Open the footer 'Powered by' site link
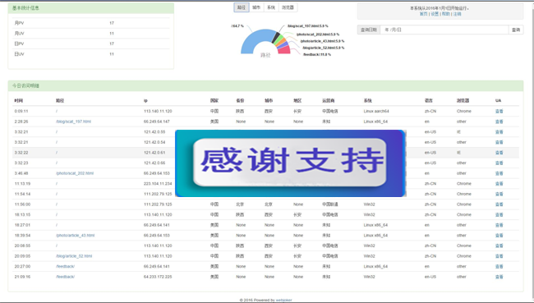 283,301
